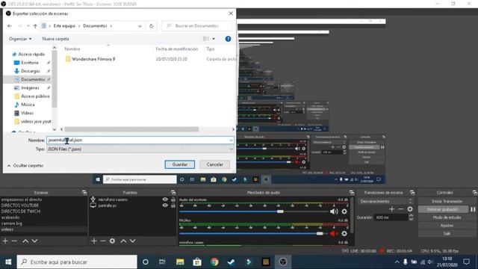Screen dimensions: 478x269
Task: Select the Wondershare Filmora 9 folder
Action: pos(93,59)
